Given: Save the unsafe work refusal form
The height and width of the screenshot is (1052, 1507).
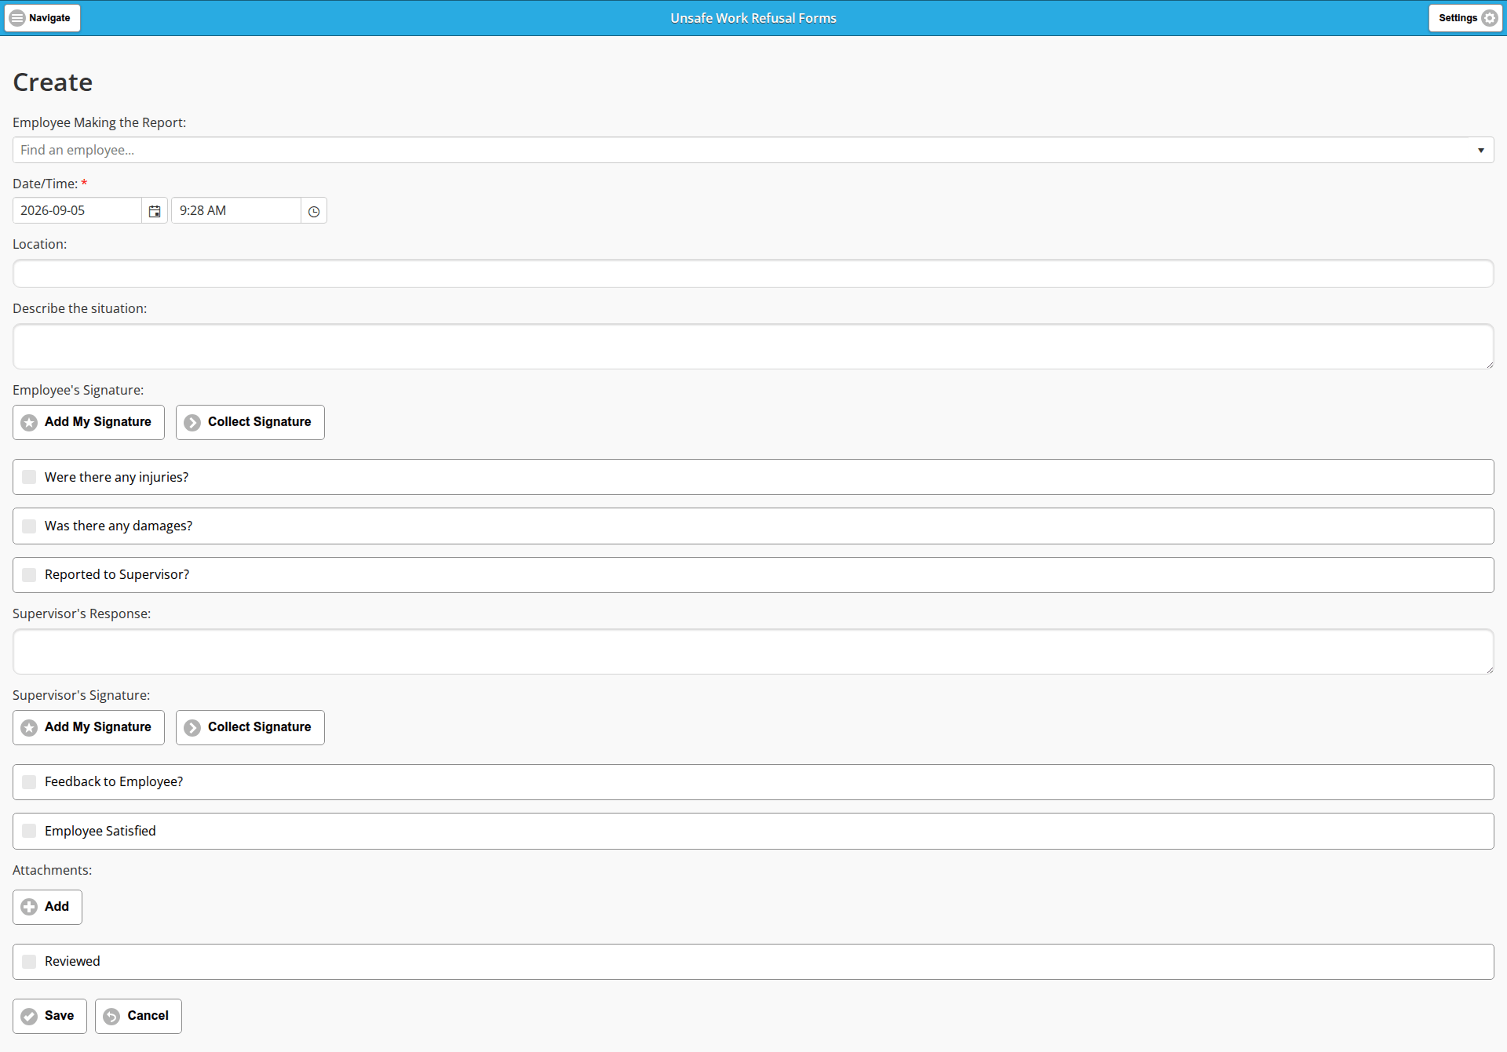Looking at the screenshot, I should point(49,1016).
